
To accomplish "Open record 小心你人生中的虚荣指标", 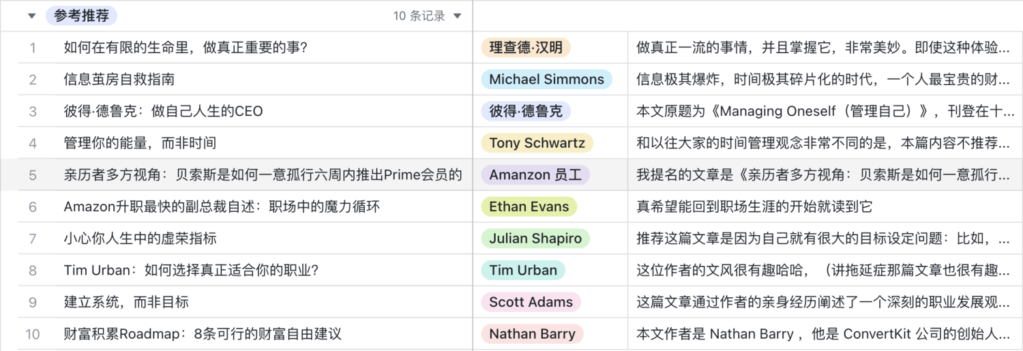I will coord(140,239).
